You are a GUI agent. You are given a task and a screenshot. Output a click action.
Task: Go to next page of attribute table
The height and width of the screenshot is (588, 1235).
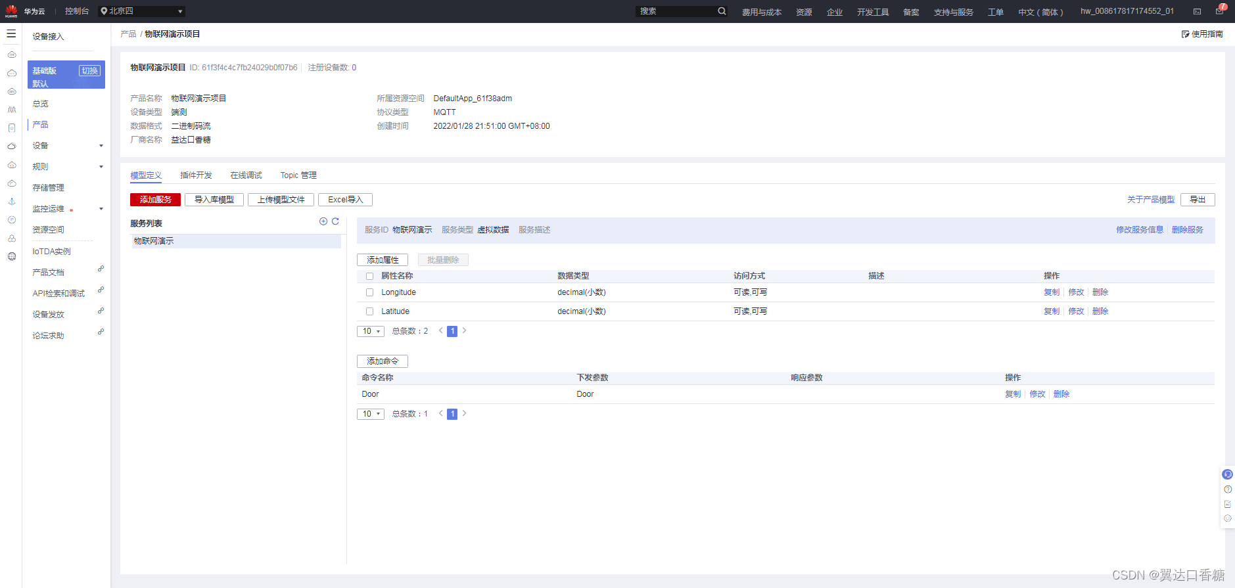[464, 330]
